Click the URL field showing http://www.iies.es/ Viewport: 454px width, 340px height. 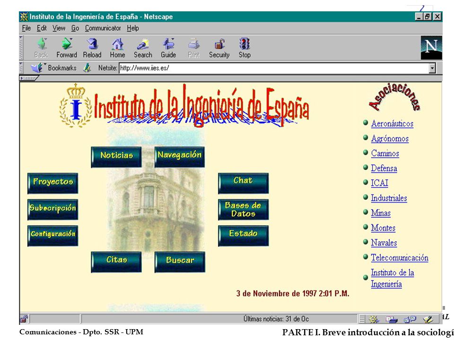click(x=274, y=68)
